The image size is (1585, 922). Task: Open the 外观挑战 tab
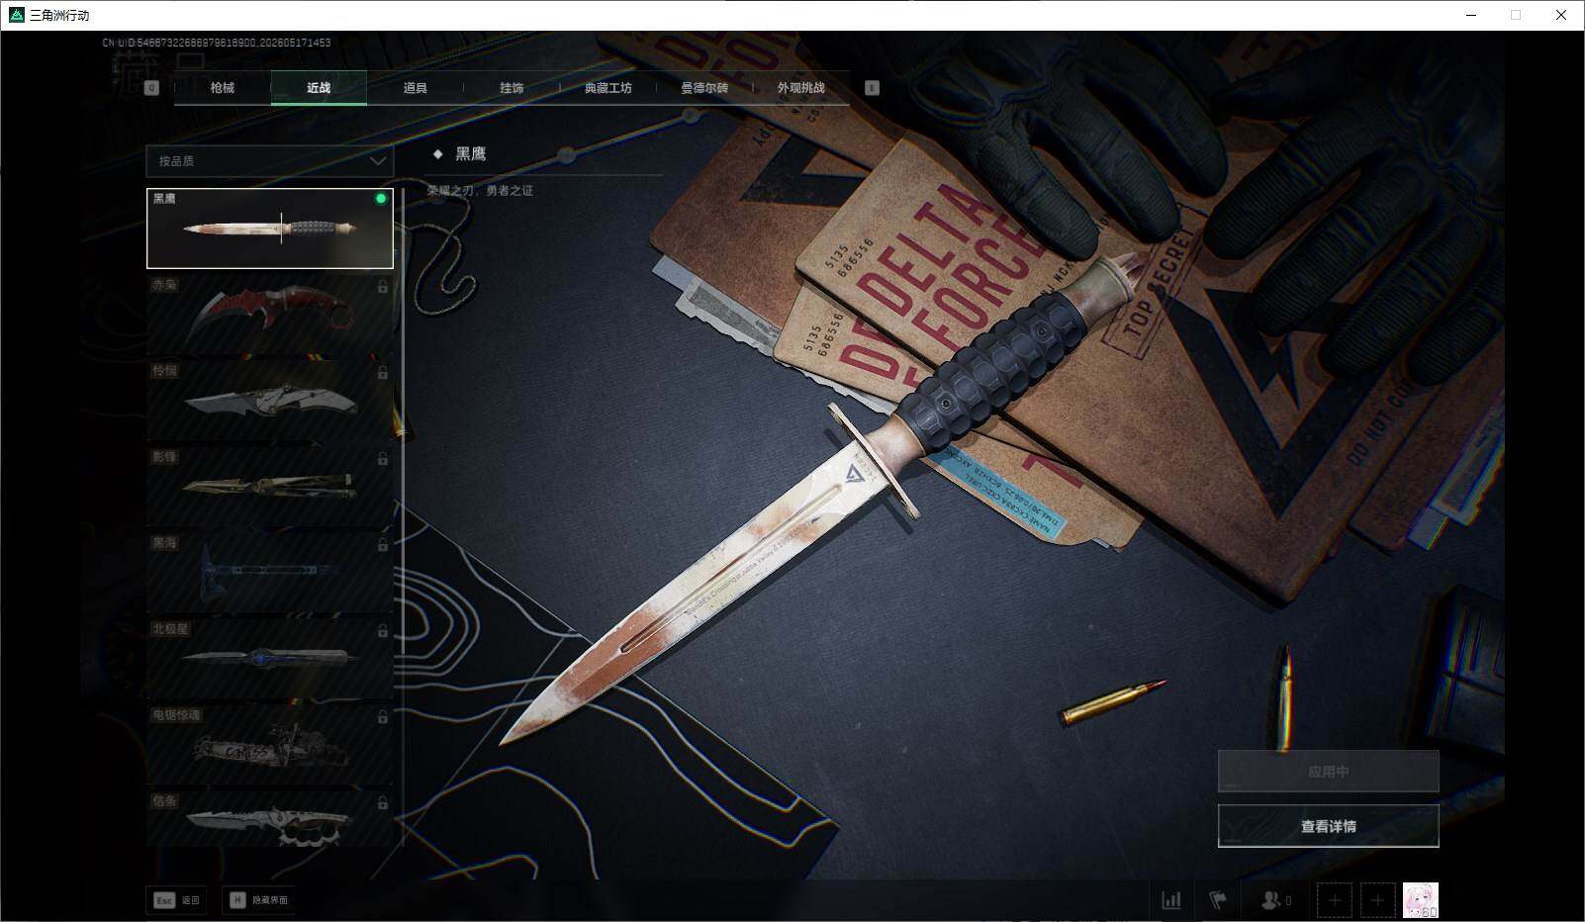[800, 88]
